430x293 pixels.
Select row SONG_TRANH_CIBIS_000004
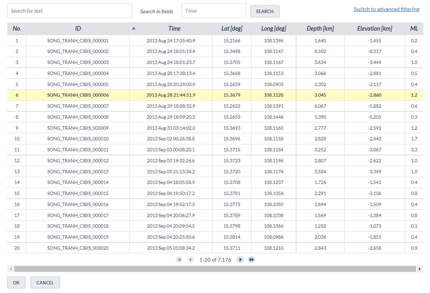pos(215,73)
